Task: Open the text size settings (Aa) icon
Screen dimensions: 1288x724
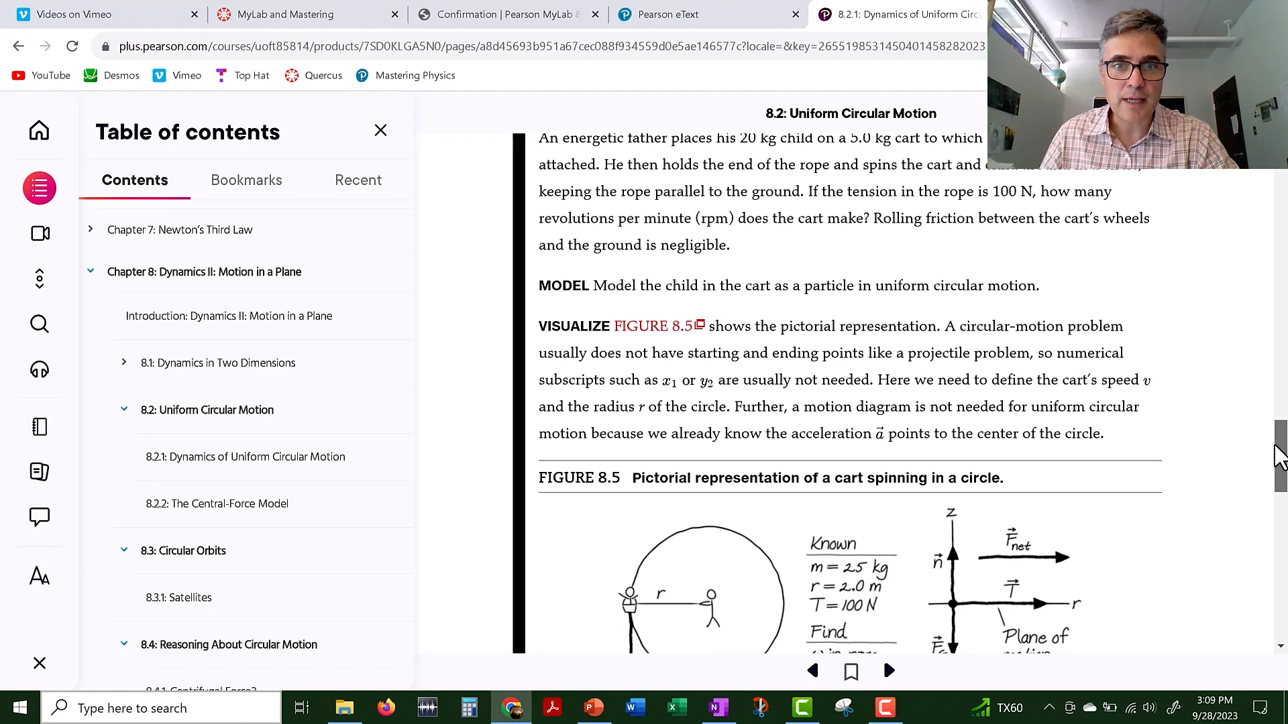Action: pos(39,575)
